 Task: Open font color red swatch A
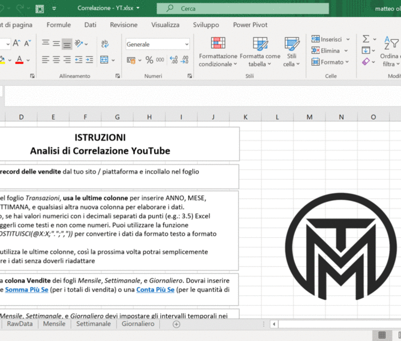click(19, 60)
